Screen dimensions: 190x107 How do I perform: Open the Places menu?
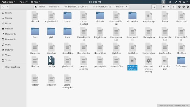pyautogui.click(x=23, y=2)
